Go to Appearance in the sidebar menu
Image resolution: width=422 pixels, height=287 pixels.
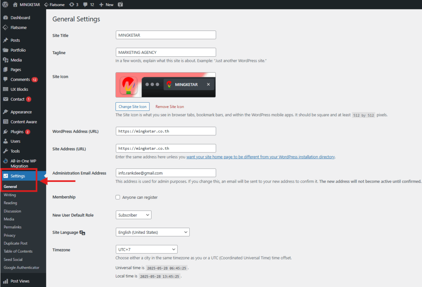(21, 112)
